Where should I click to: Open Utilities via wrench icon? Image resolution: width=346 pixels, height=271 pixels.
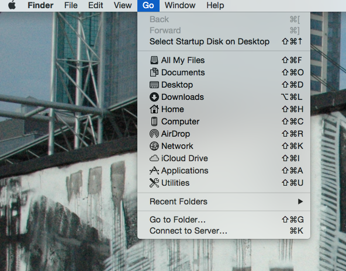[154, 183]
